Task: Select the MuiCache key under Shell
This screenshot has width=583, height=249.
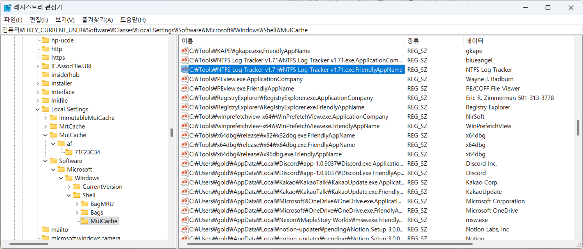Action: [x=104, y=221]
